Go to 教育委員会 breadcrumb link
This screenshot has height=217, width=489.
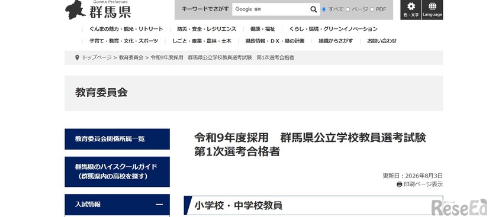coord(131,57)
